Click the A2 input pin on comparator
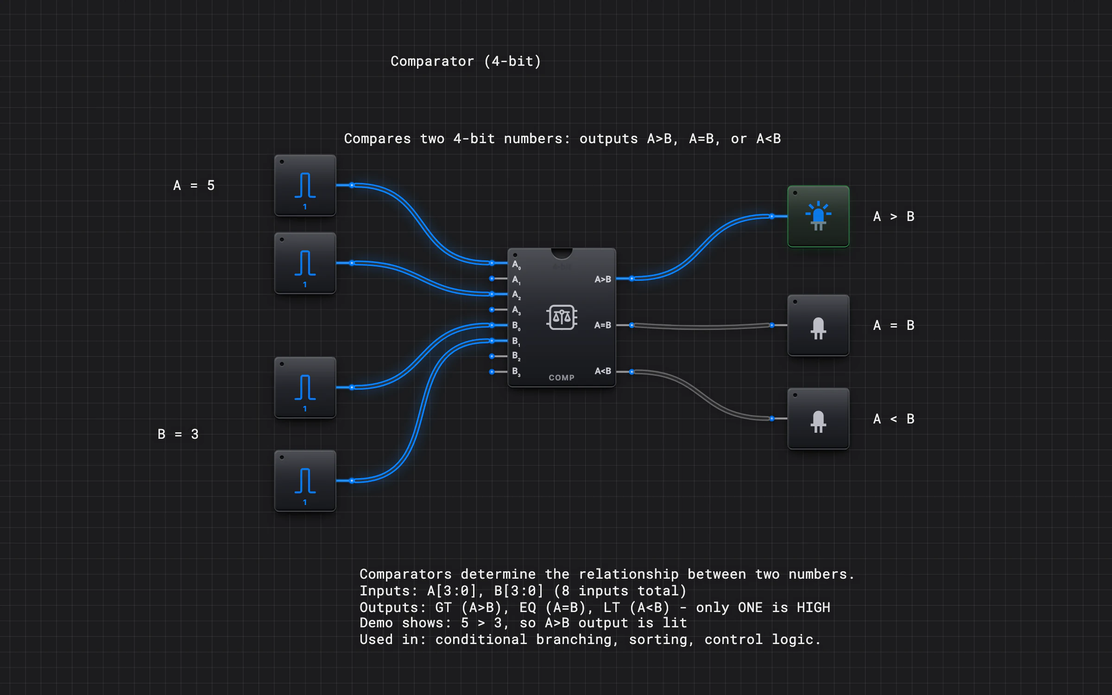1112x695 pixels. point(492,294)
